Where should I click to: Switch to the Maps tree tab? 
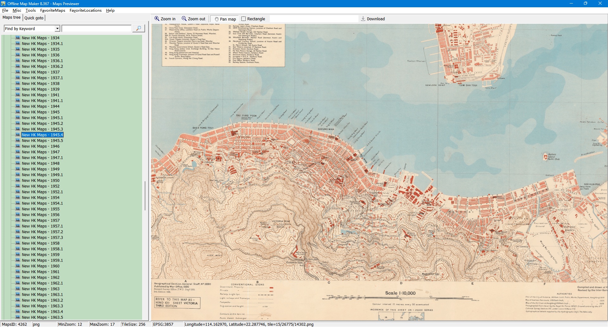[11, 17]
